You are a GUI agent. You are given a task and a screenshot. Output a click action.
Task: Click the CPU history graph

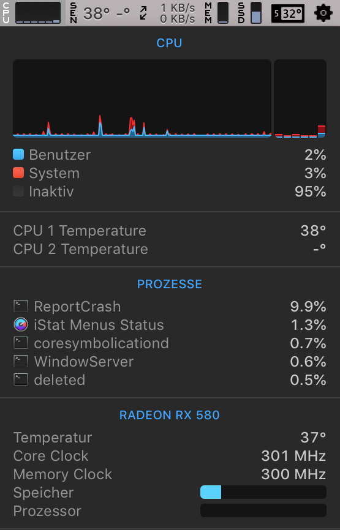[142, 99]
